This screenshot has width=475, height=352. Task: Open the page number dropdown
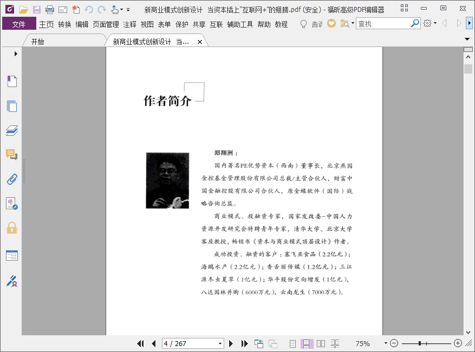(220, 343)
